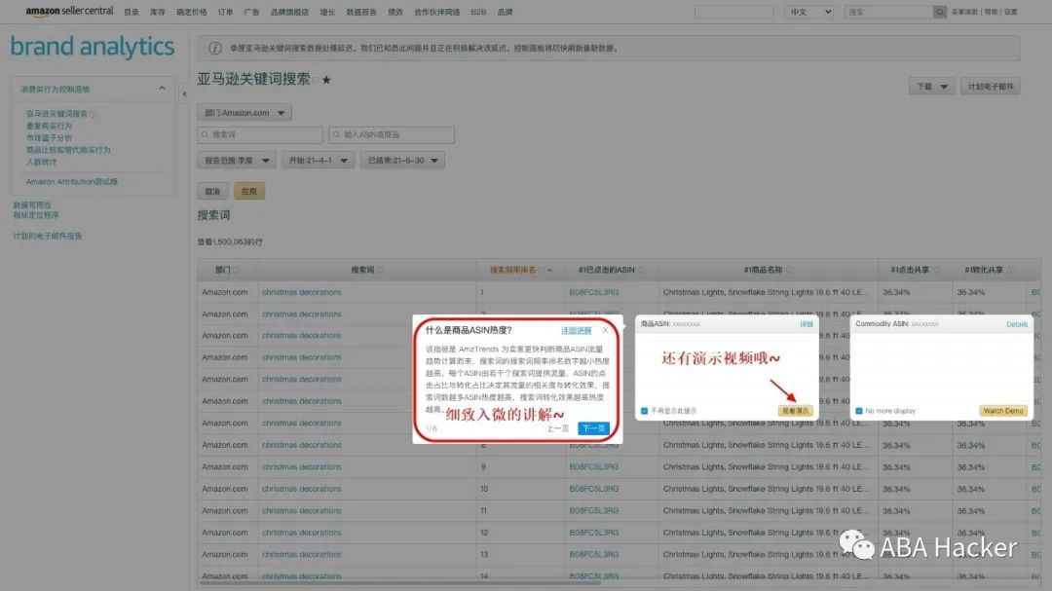This screenshot has height=591, width=1052.
Task: Open Amazon Attribution测试版 link
Action: pyautogui.click(x=72, y=182)
